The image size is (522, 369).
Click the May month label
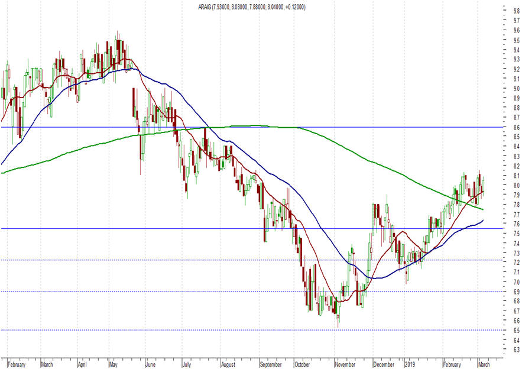click(113, 364)
